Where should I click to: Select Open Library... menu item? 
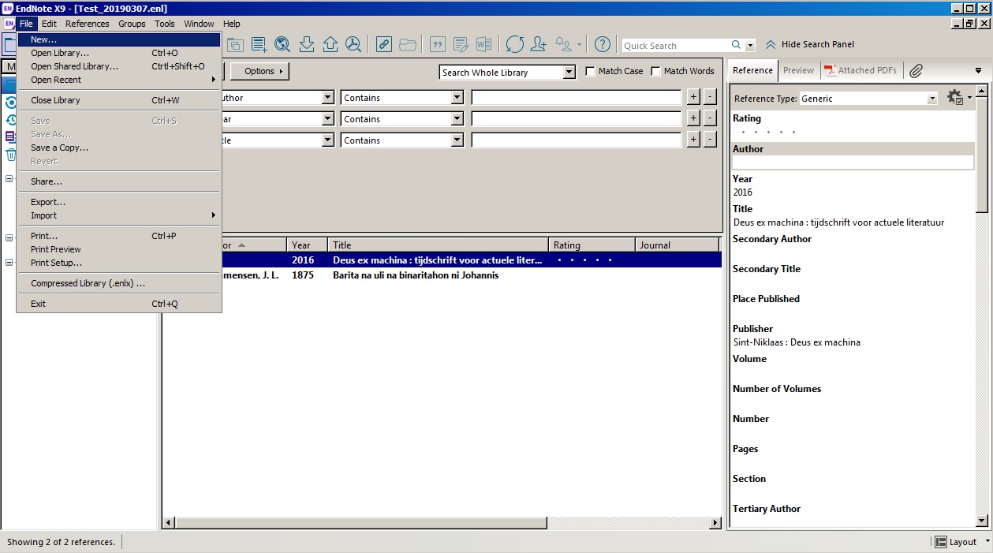(118, 53)
